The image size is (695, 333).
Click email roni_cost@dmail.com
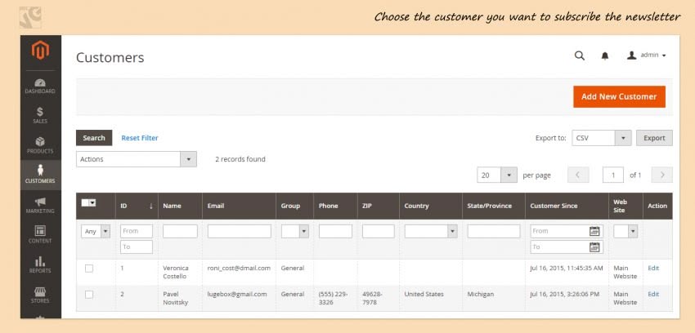[x=239, y=268]
